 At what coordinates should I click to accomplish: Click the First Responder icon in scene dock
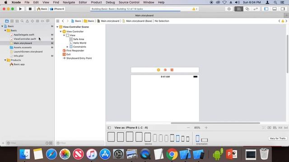tap(165, 70)
